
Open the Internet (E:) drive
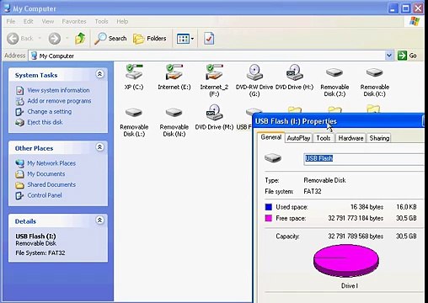pyautogui.click(x=174, y=77)
